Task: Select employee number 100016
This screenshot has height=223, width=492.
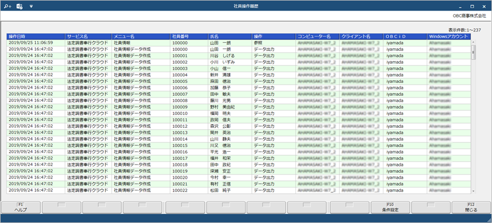Action: pos(180,152)
